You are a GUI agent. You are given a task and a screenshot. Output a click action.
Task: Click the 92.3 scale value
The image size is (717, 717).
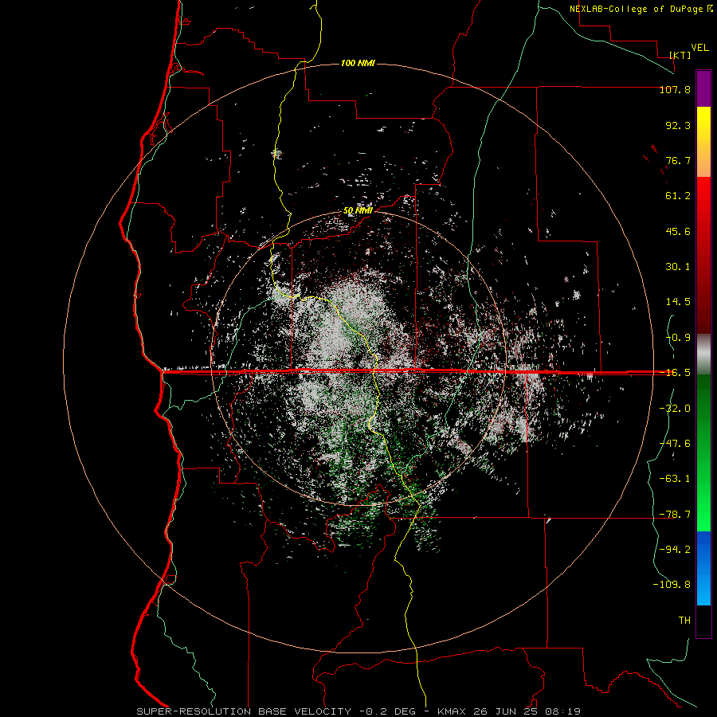(678, 125)
